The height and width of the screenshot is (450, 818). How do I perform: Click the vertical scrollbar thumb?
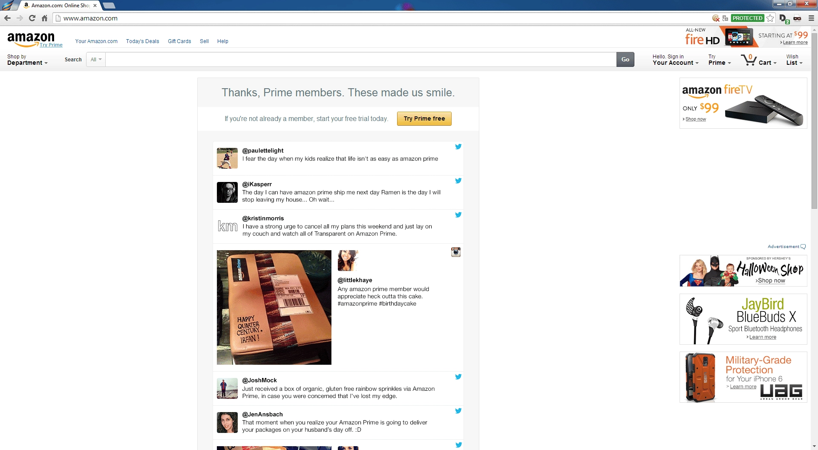(814, 121)
